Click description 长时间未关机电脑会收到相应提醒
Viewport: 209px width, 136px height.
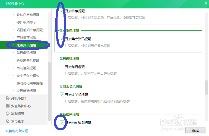tap(105, 101)
